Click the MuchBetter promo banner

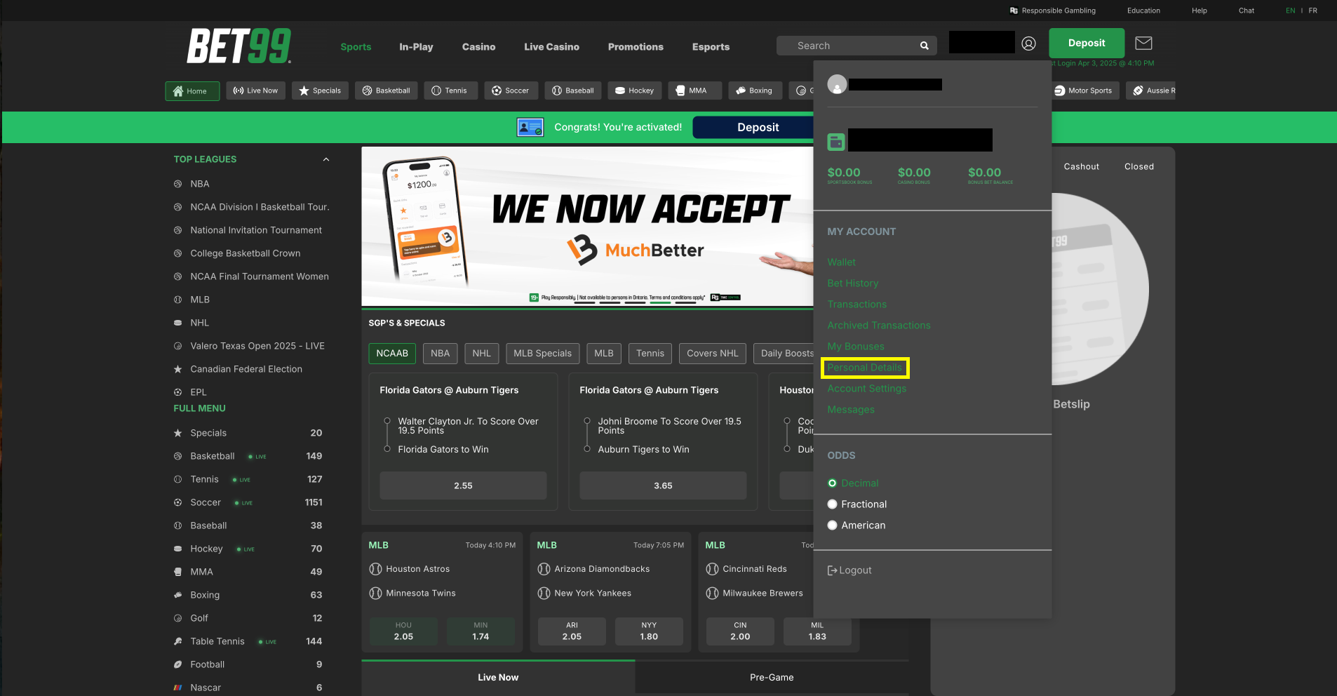click(x=587, y=227)
